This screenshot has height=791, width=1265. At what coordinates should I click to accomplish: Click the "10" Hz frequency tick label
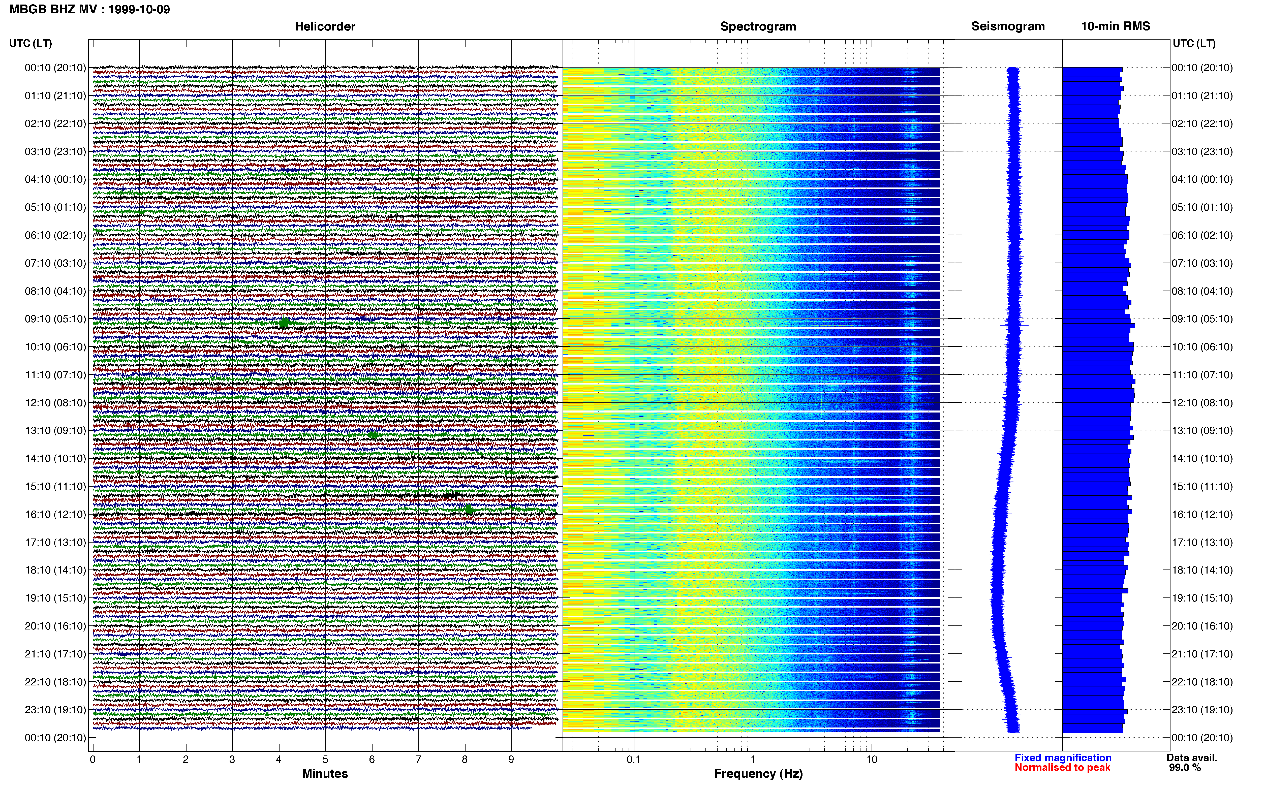[x=872, y=759]
